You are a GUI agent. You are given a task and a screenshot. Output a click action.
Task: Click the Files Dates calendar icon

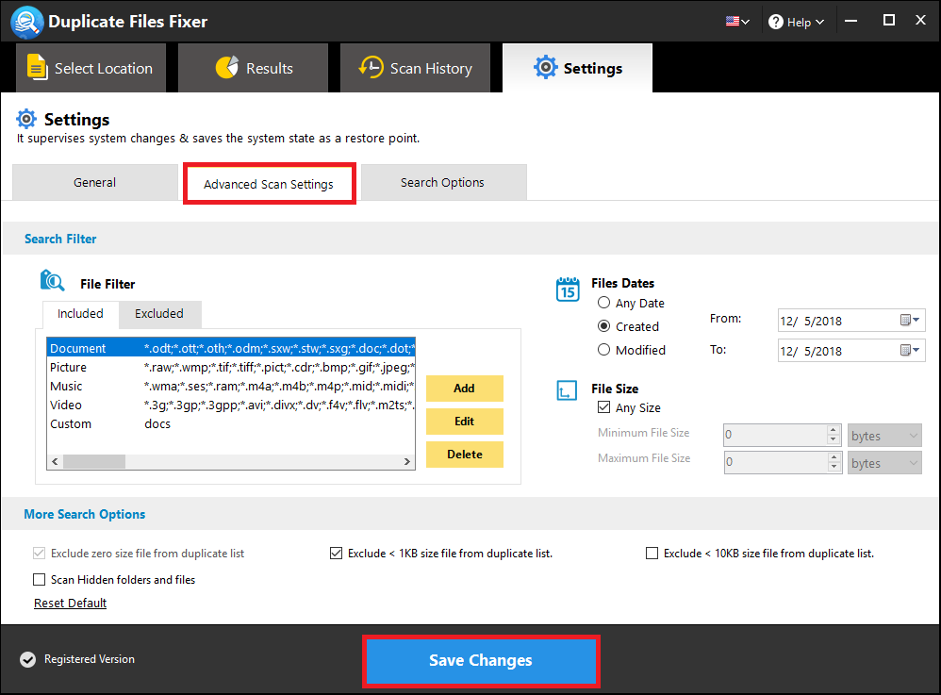pyautogui.click(x=567, y=289)
